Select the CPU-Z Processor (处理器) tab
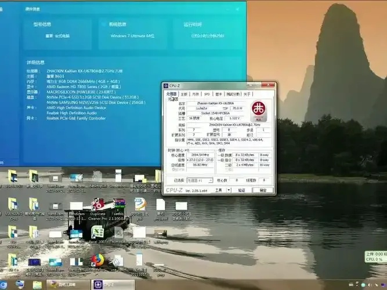 [172, 94]
